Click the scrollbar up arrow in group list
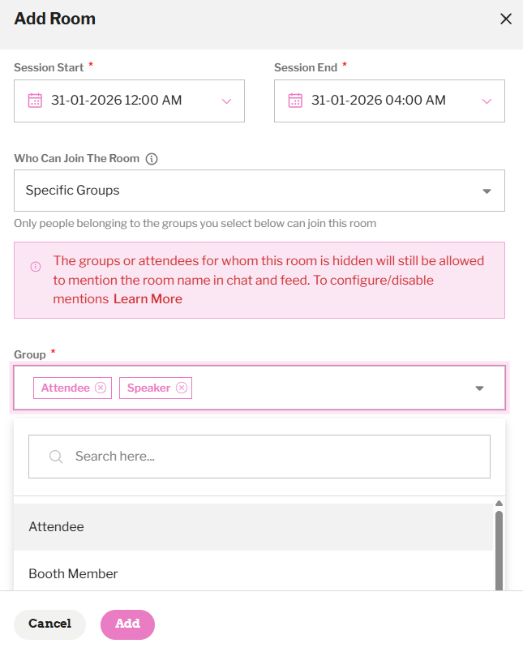 tap(499, 503)
